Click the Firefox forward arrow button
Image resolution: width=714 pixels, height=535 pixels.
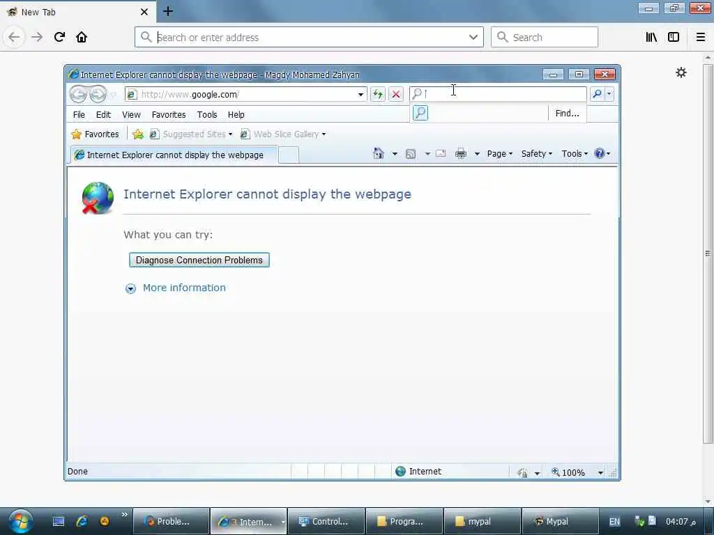click(x=37, y=37)
